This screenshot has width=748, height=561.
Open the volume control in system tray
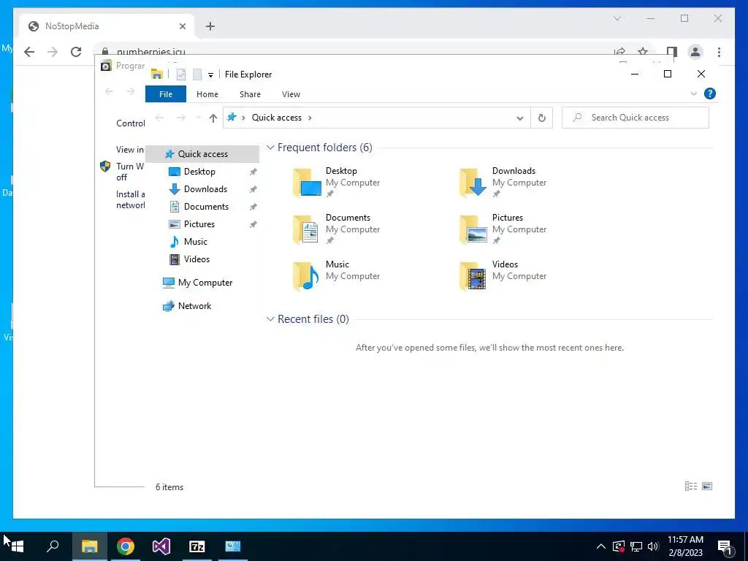[654, 546]
